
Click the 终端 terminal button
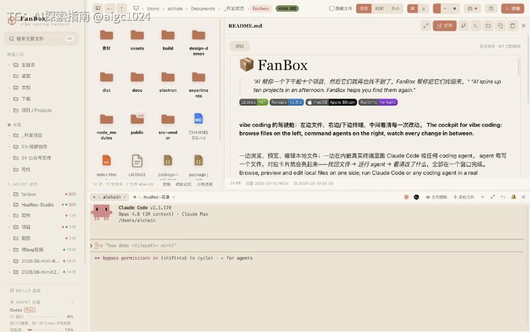point(512,9)
